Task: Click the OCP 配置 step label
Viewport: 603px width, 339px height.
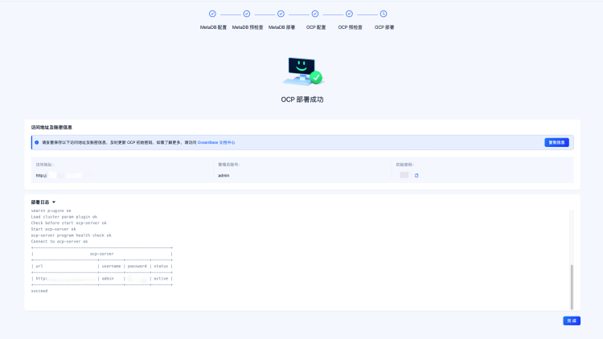Action: 316,27
